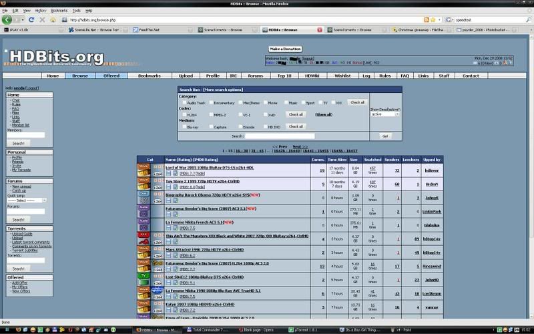Open the More search options link
Screen dimensions: 534x334
[224, 90]
